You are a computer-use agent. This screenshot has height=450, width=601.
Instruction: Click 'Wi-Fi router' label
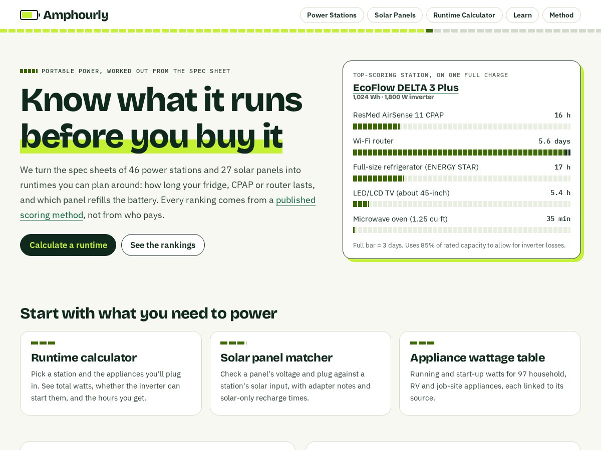click(x=373, y=141)
